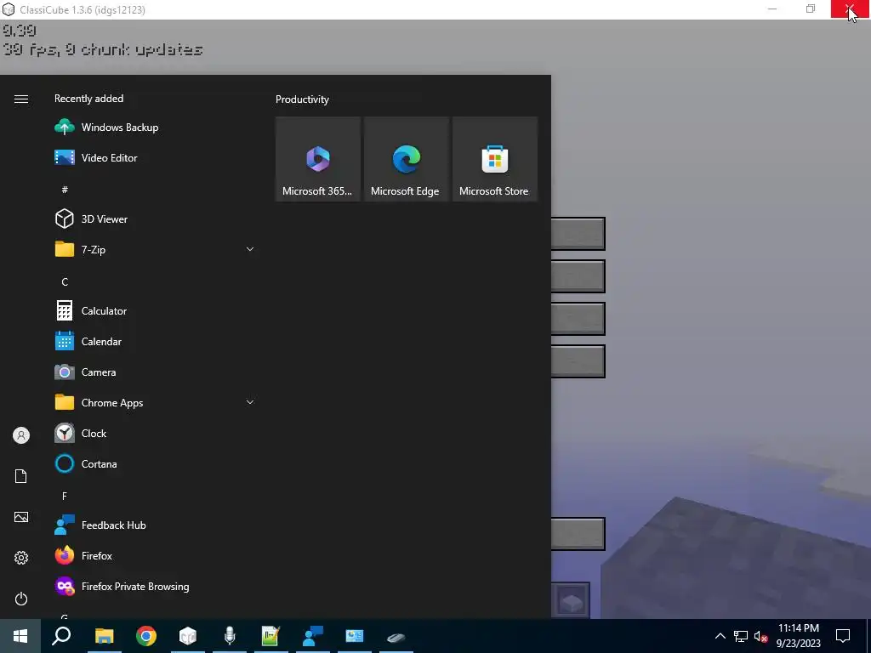Launch the Microsoft Edge tile
The image size is (871, 653).
pos(406,159)
